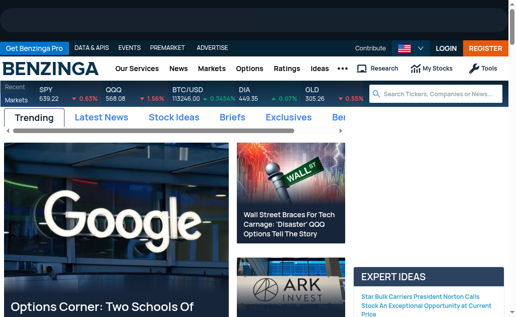
Task: Click the Tools link text
Action: 489,69
